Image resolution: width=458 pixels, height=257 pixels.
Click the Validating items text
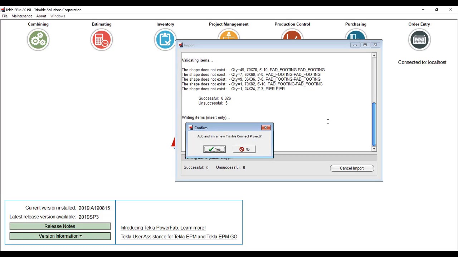[197, 60]
